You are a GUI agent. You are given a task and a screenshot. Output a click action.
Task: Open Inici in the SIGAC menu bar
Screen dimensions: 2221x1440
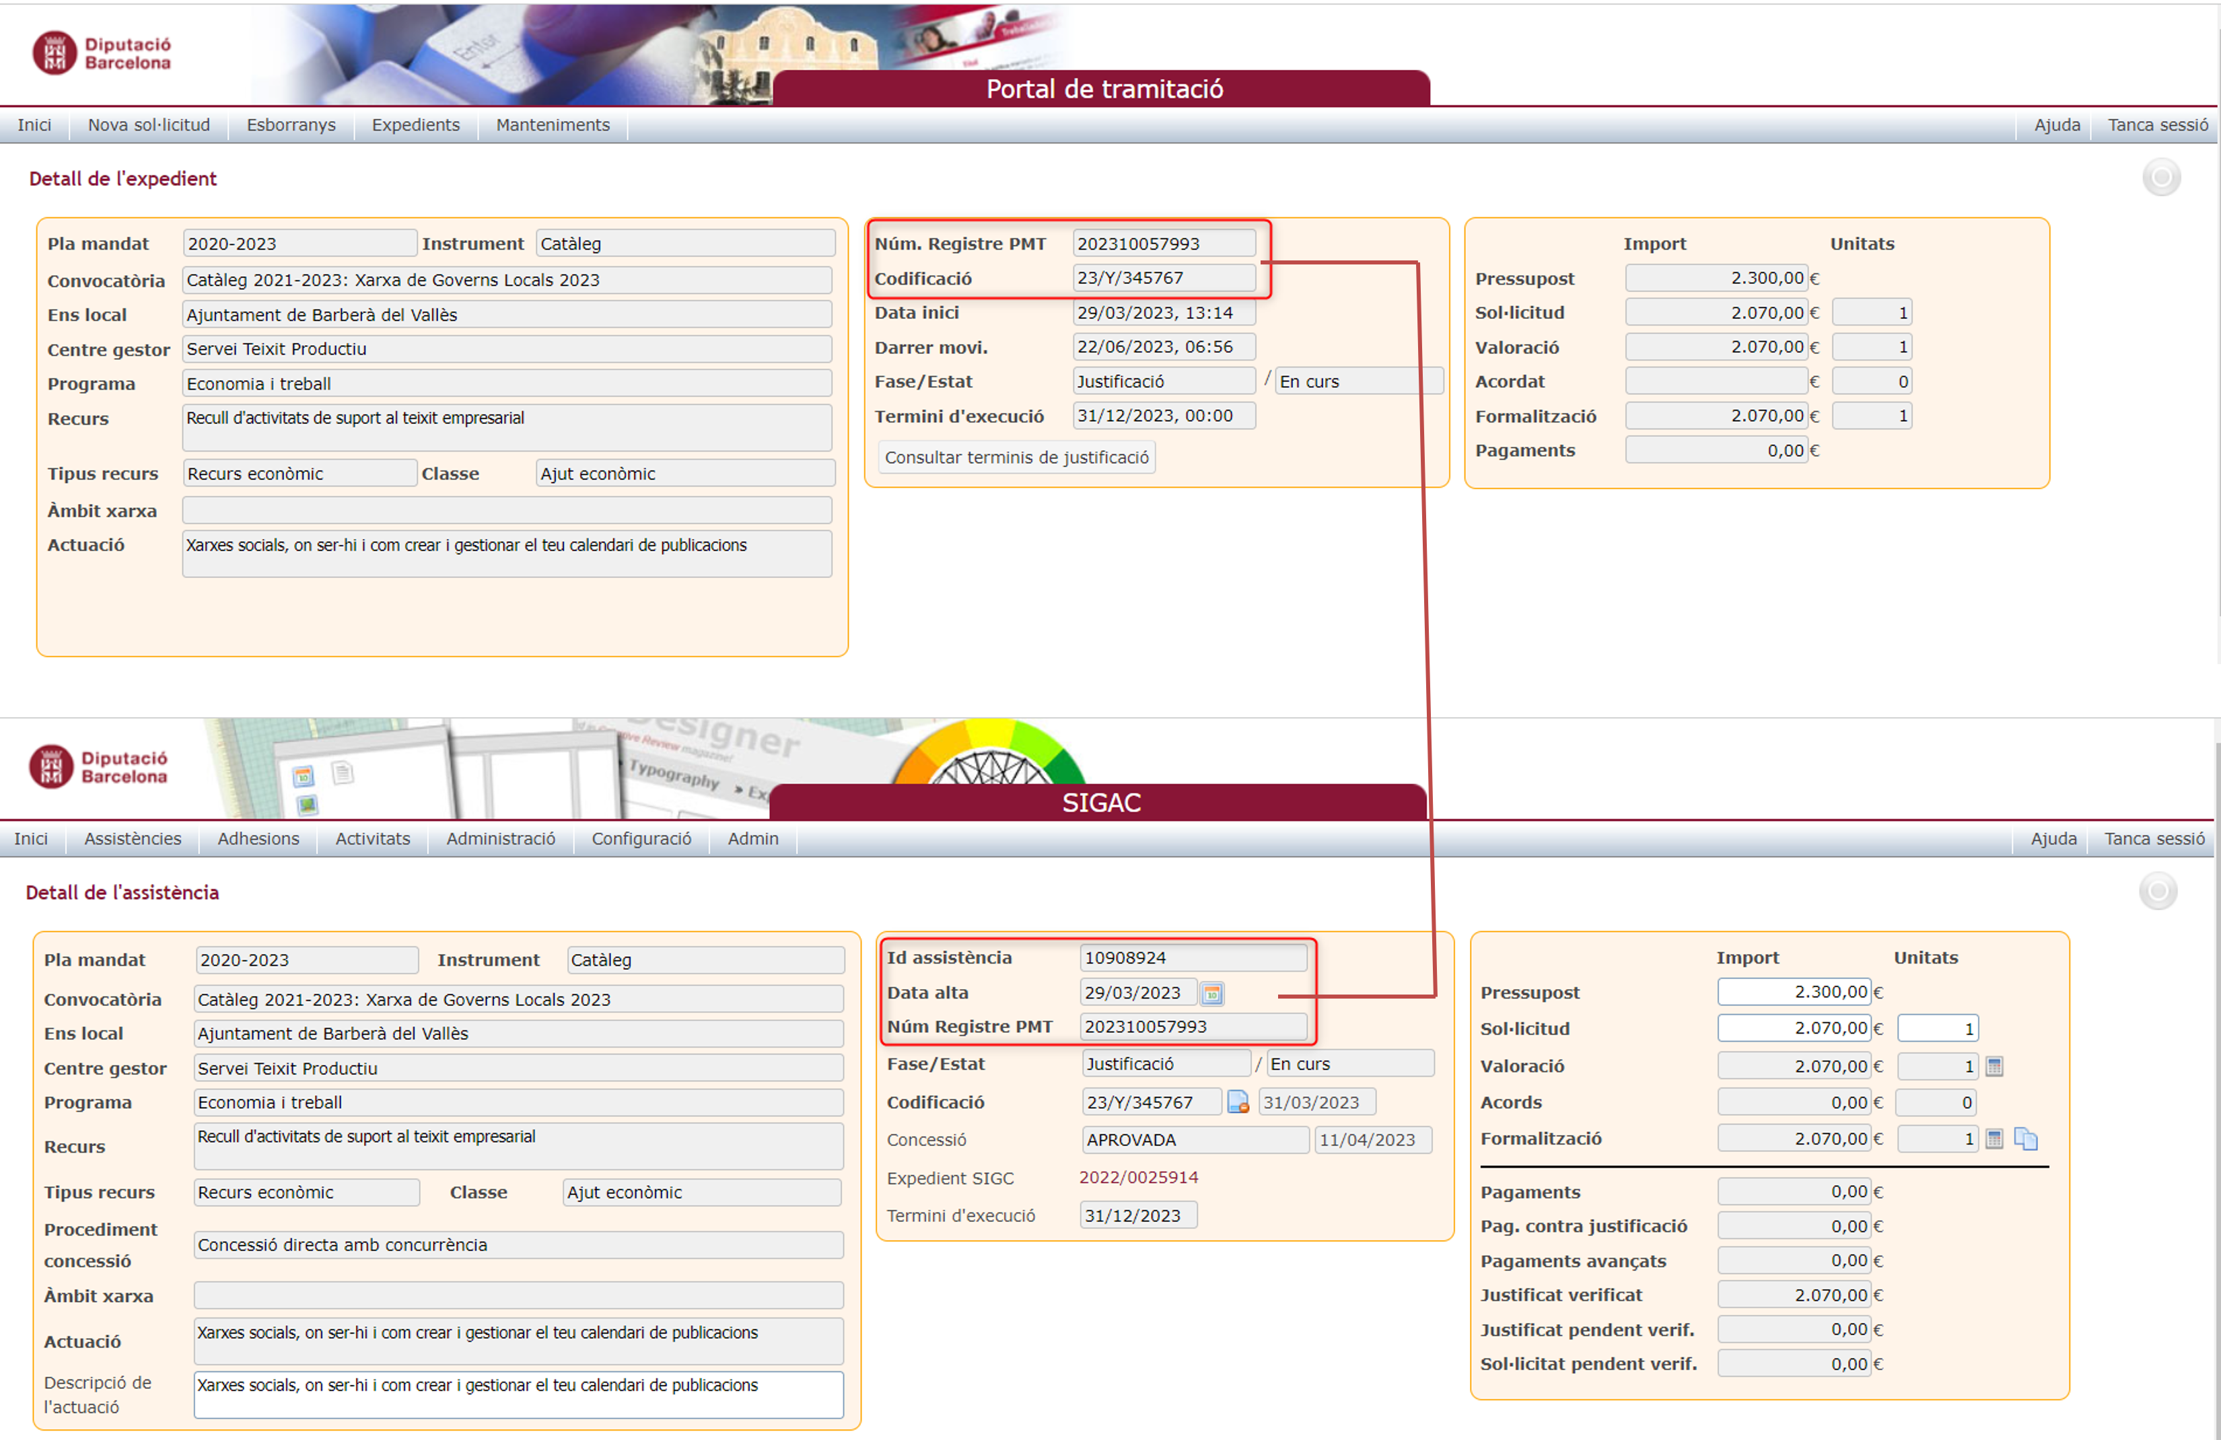click(x=31, y=839)
